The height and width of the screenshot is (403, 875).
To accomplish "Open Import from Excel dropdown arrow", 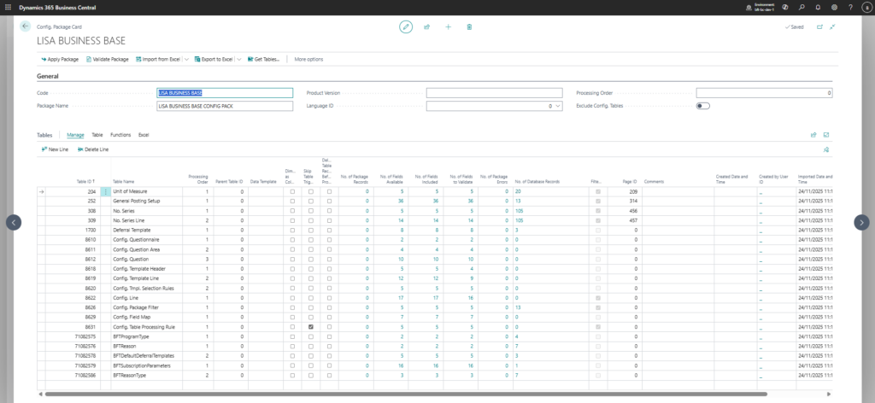I will click(186, 59).
